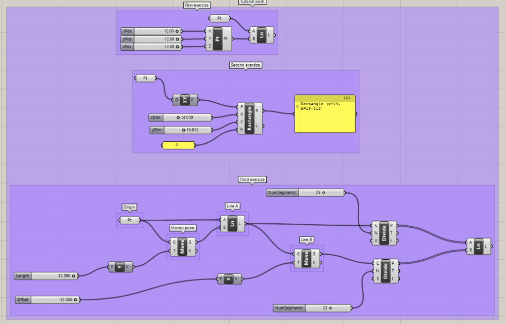The width and height of the screenshot is (506, 324).
Task: Select the Origin Pt parameter
Action: 129,220
